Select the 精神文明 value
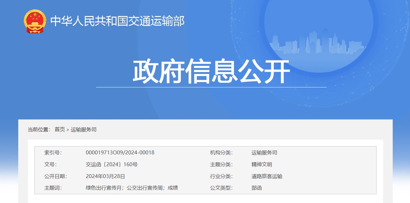 click(262, 164)
